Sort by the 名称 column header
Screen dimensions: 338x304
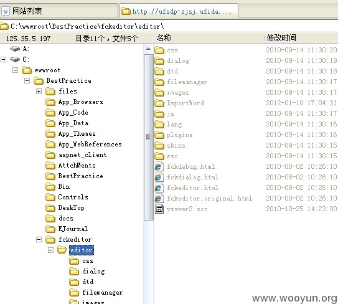(x=164, y=38)
